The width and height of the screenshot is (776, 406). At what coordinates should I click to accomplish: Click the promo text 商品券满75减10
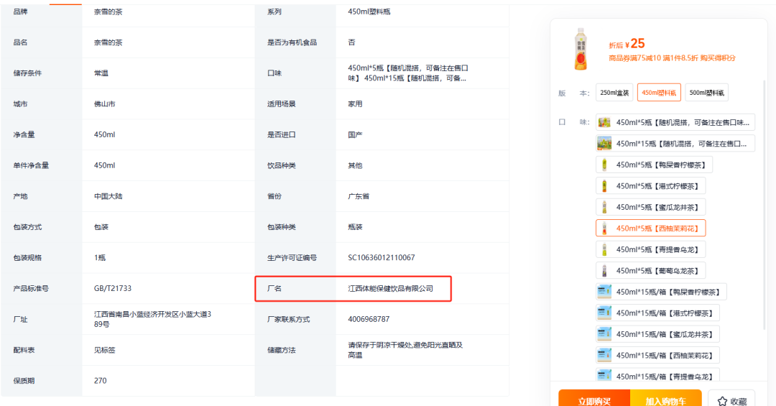coord(635,58)
